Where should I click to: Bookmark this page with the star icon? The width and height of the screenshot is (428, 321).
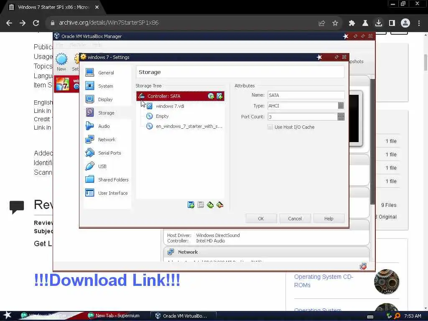335,23
